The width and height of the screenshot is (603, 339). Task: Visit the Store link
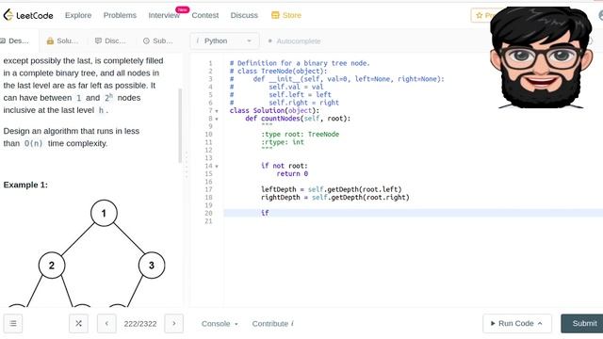pyautogui.click(x=292, y=15)
